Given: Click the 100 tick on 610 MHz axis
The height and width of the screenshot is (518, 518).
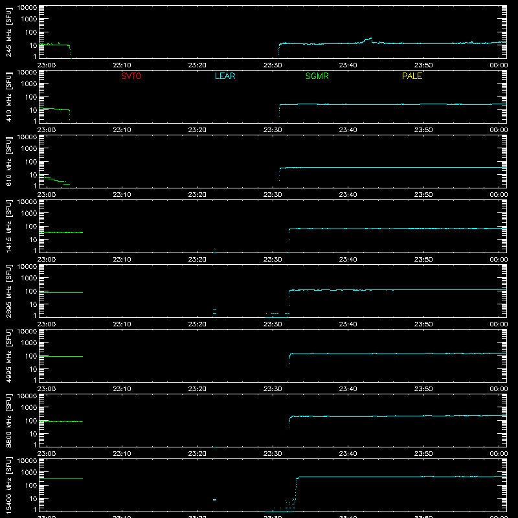Looking at the screenshot, I should click(x=31, y=161).
